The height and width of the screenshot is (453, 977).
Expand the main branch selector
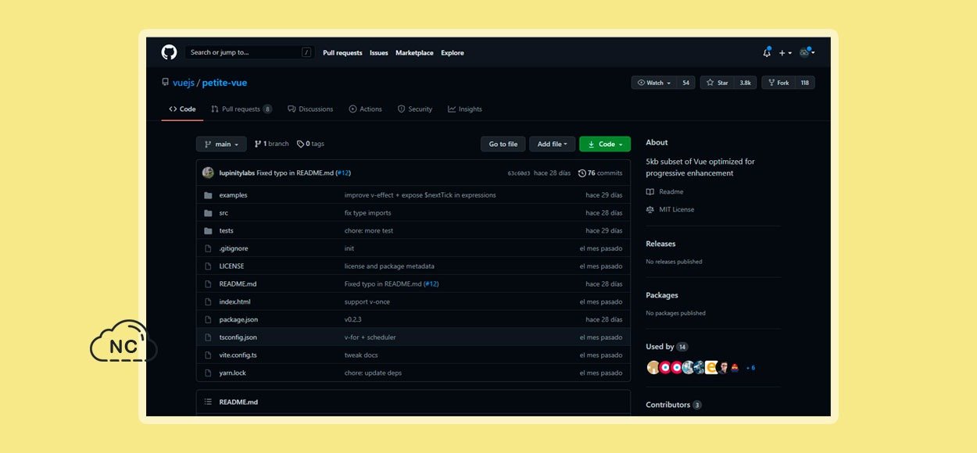coord(221,144)
